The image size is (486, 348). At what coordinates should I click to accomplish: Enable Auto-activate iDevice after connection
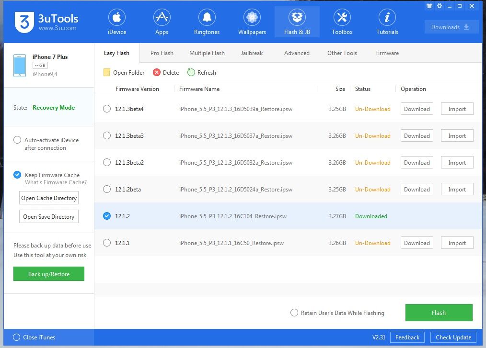tap(17, 140)
